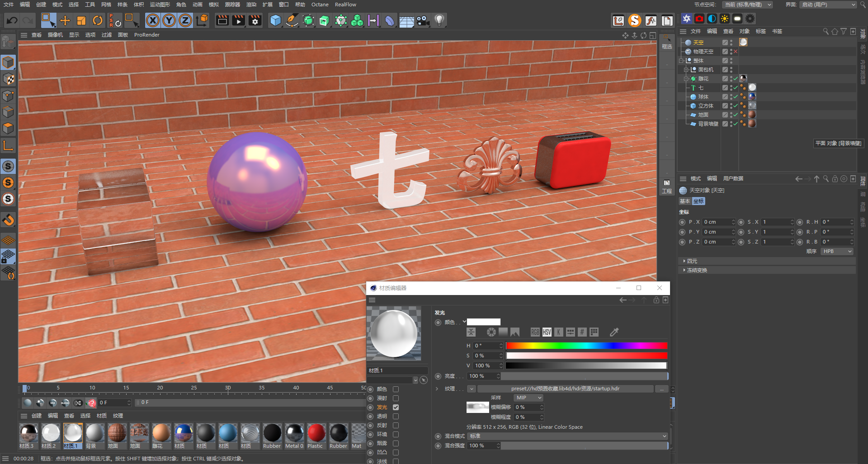Uncheck the 发光 channel checkbox
Screen dimensions: 868x464
click(x=396, y=407)
